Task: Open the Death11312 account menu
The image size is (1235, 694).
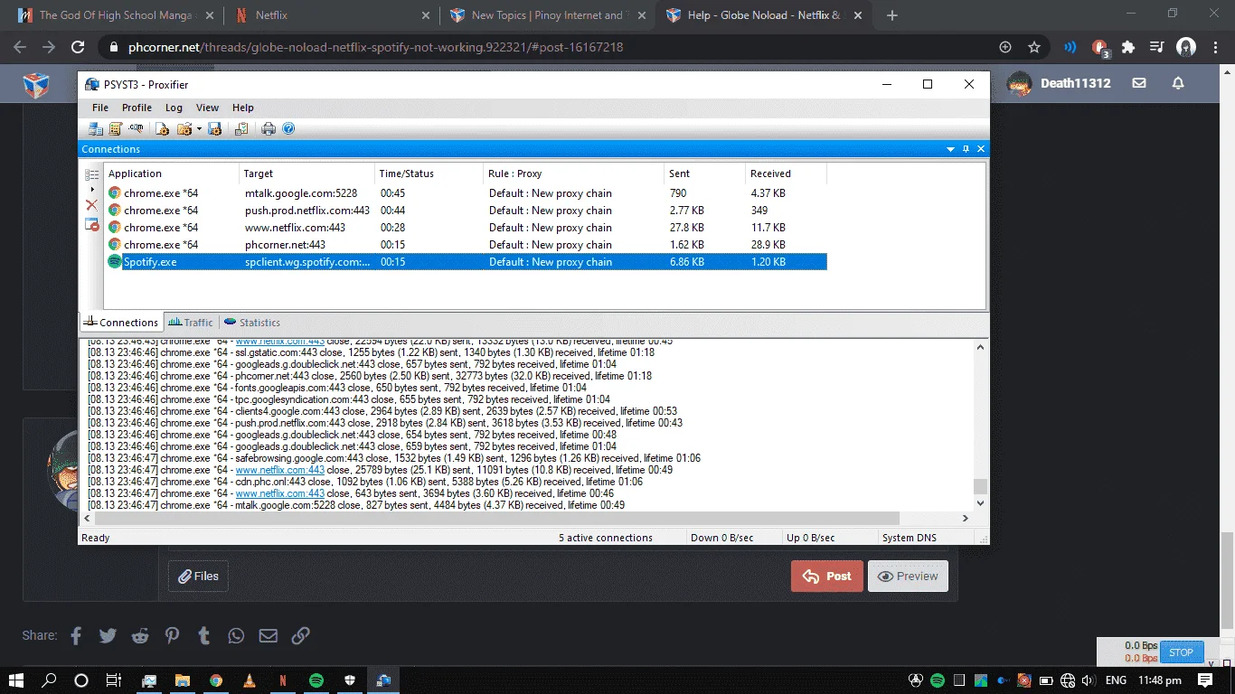Action: [1057, 83]
